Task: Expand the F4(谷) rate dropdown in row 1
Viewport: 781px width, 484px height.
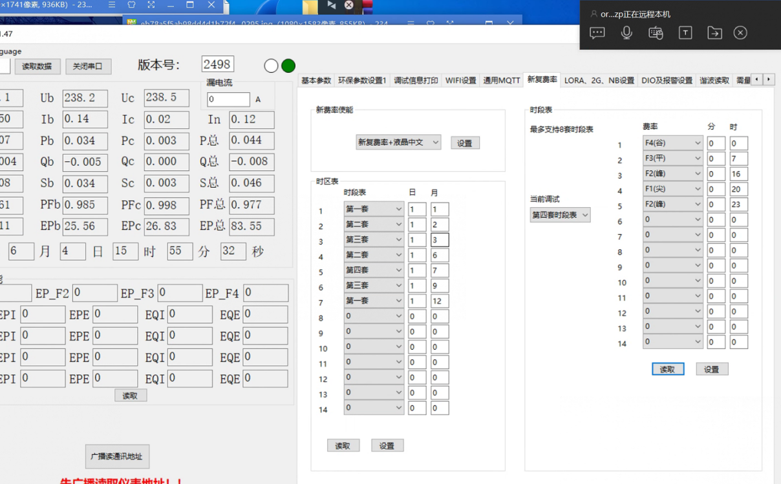Action: tap(672, 143)
